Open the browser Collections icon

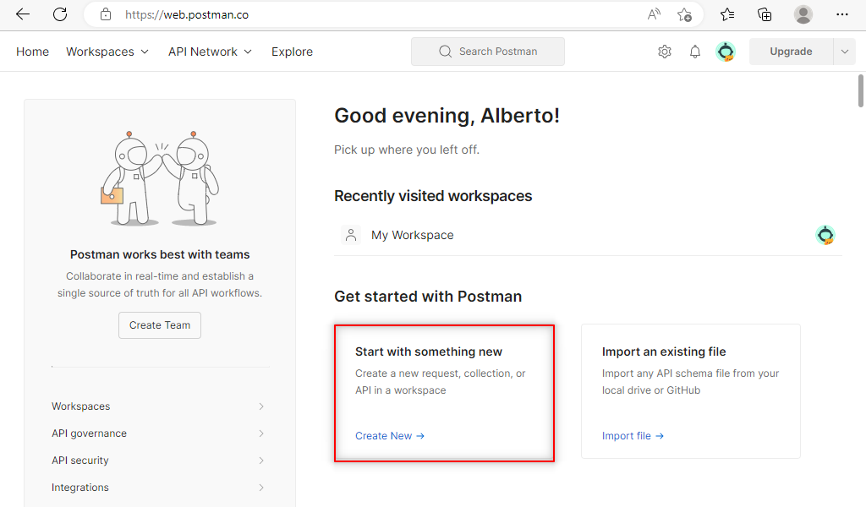pos(765,14)
